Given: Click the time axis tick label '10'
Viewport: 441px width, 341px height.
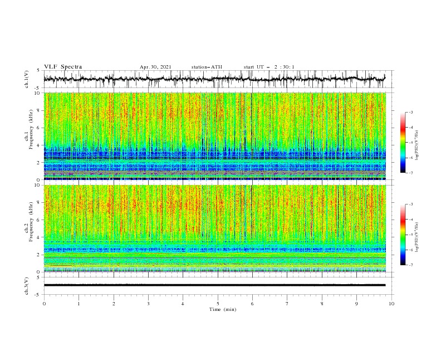Looking at the screenshot, I should 391,304.
